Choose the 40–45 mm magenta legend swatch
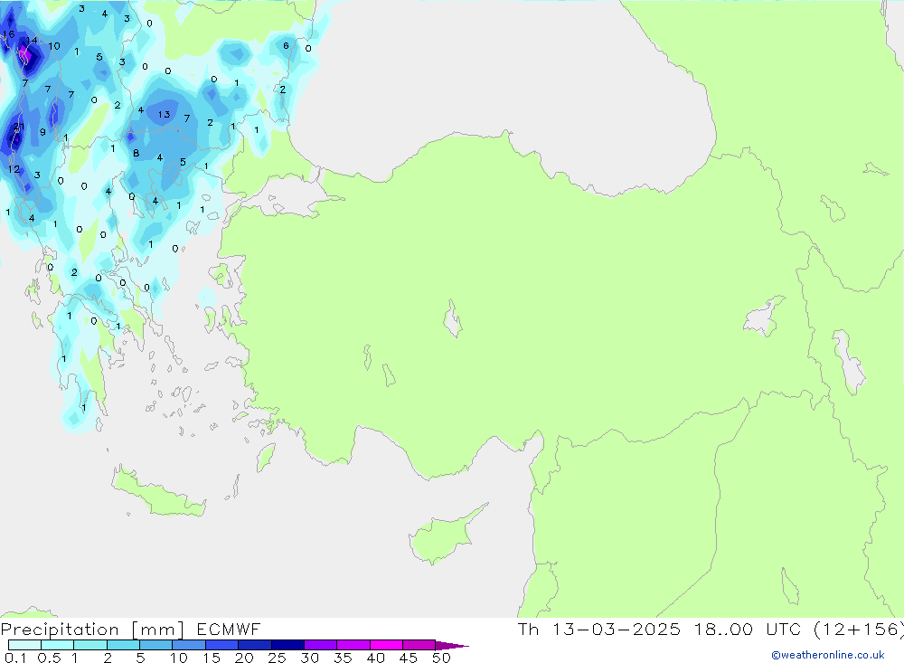This screenshot has height=663, width=904. (x=386, y=645)
